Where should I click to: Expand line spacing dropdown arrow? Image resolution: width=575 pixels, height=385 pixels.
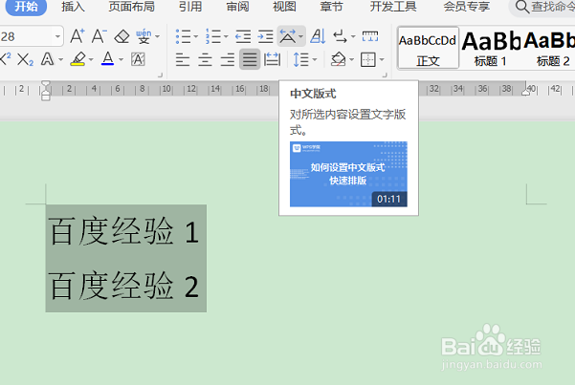pos(315,59)
